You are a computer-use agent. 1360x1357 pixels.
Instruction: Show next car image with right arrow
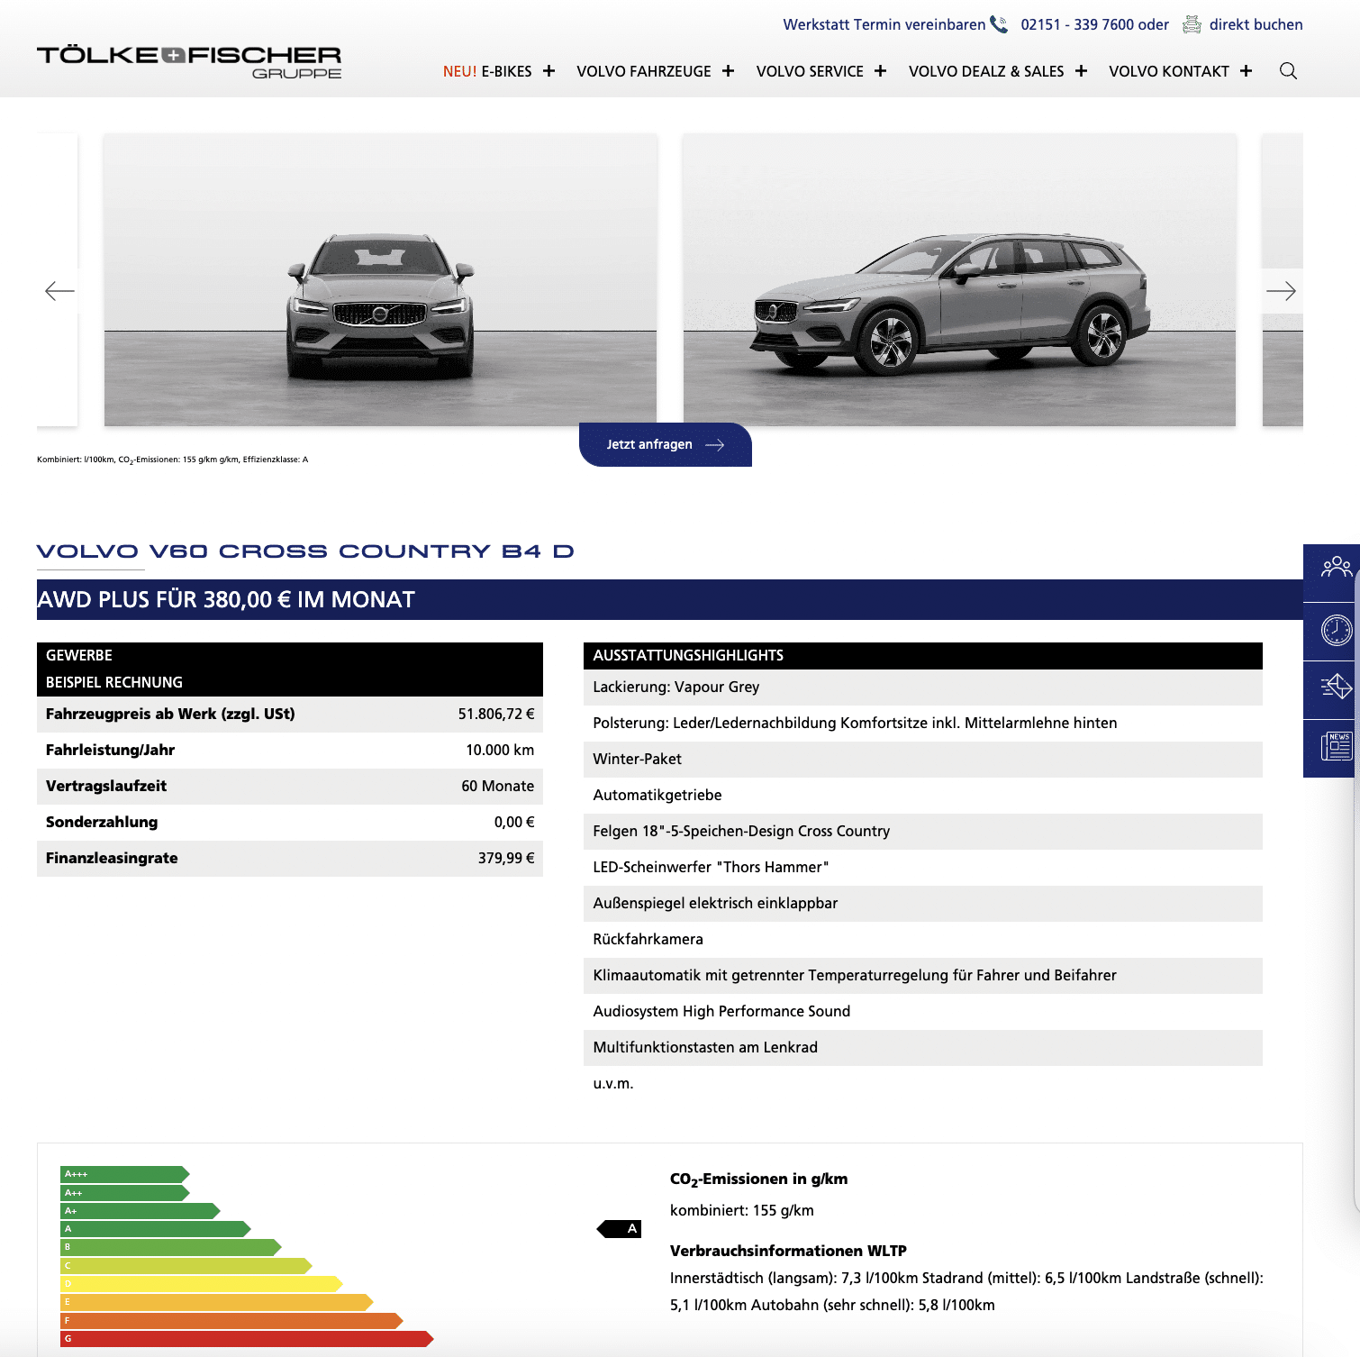tap(1281, 291)
